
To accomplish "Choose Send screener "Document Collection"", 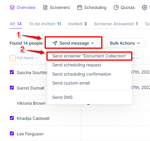I will (x=90, y=56).
